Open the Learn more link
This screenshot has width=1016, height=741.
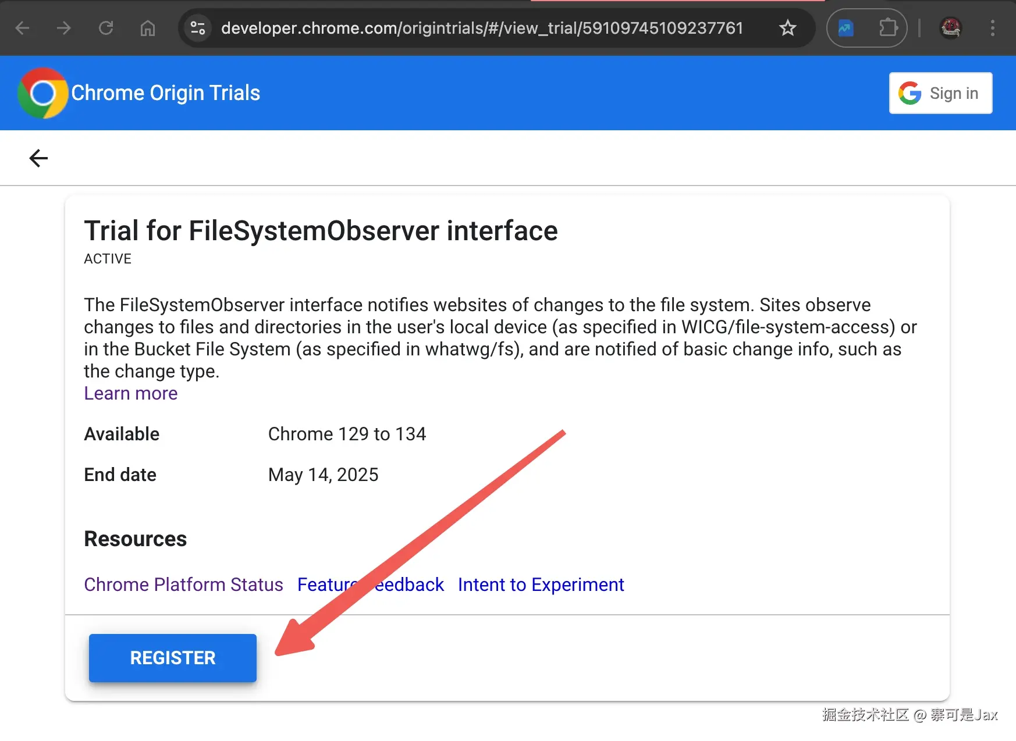point(131,394)
